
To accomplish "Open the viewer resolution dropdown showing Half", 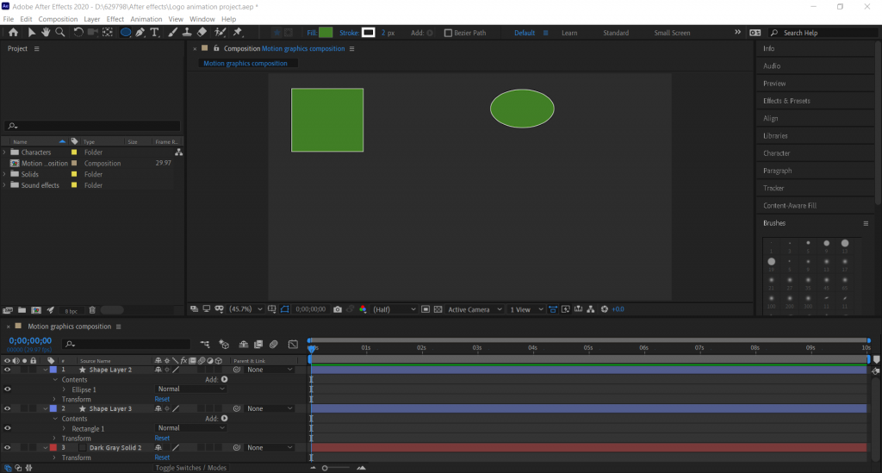I will (394, 309).
